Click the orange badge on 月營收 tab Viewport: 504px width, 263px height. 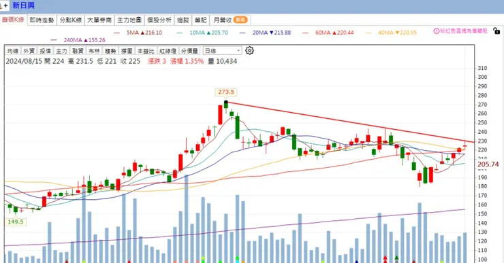(x=240, y=20)
